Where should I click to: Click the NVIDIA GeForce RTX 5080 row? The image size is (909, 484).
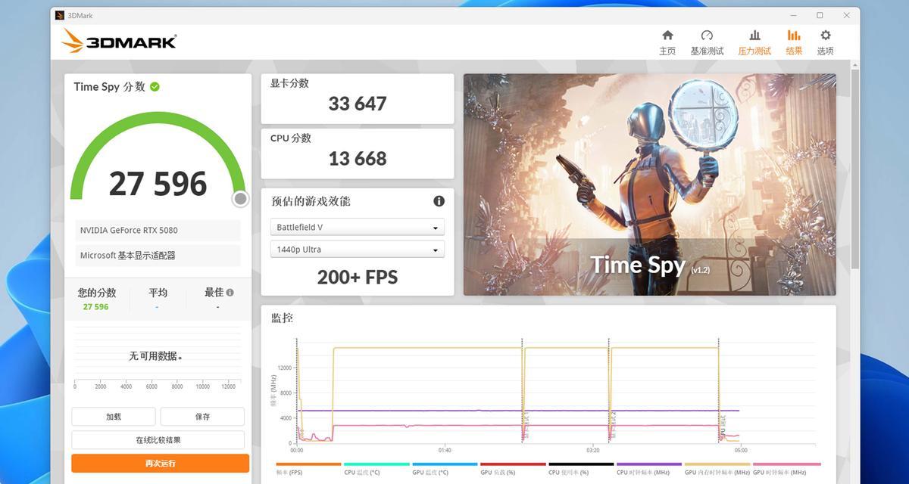coord(158,231)
